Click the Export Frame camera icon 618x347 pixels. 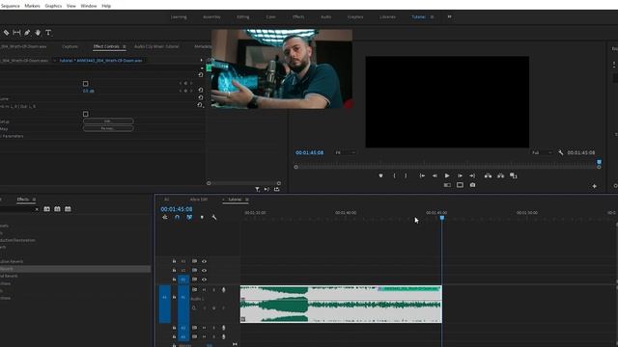tap(472, 185)
